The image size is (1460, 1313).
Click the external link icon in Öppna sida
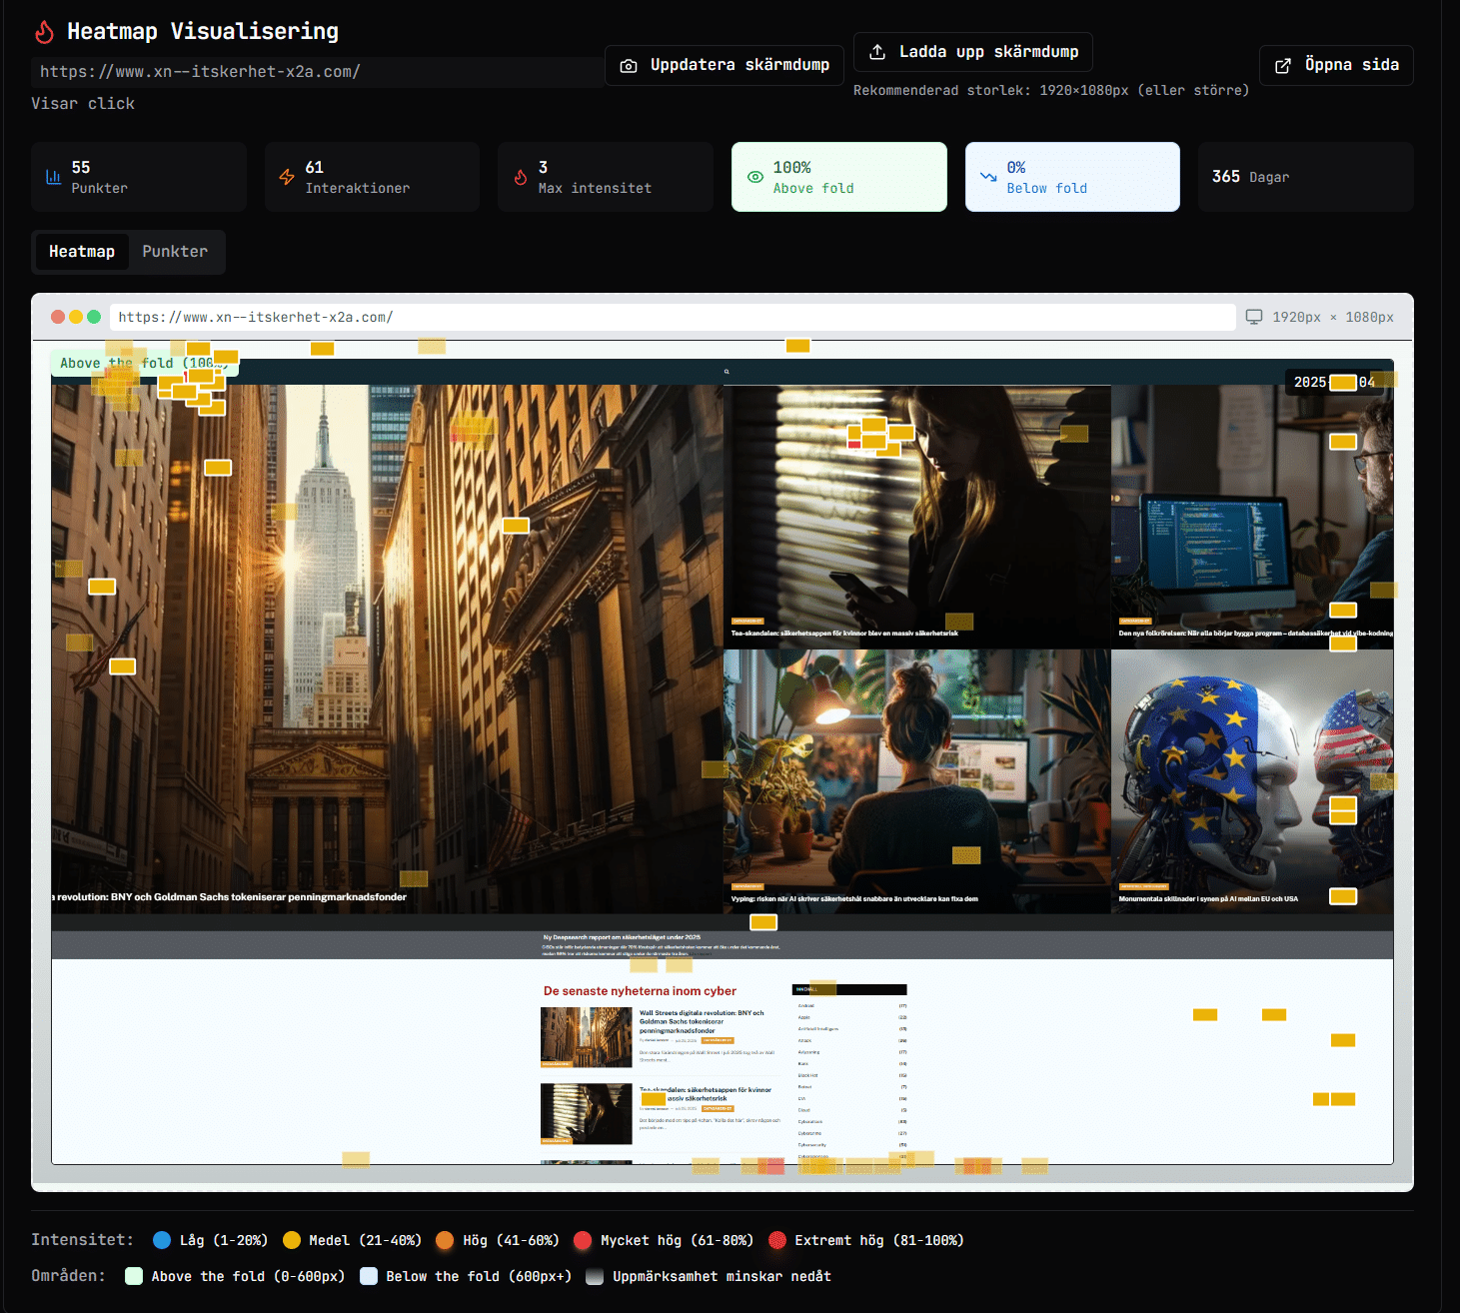tap(1283, 66)
